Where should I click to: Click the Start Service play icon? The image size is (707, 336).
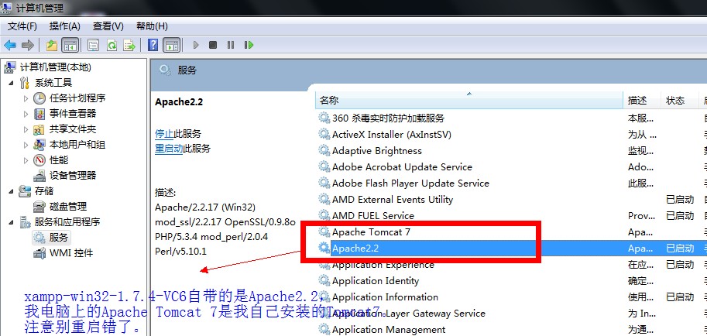coord(196,45)
